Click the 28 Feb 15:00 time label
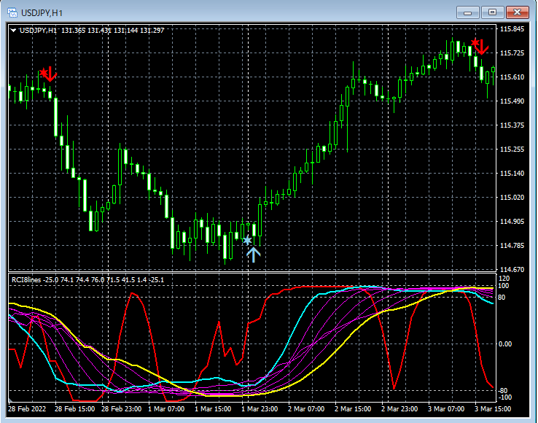This screenshot has width=538, height=423. (74, 409)
